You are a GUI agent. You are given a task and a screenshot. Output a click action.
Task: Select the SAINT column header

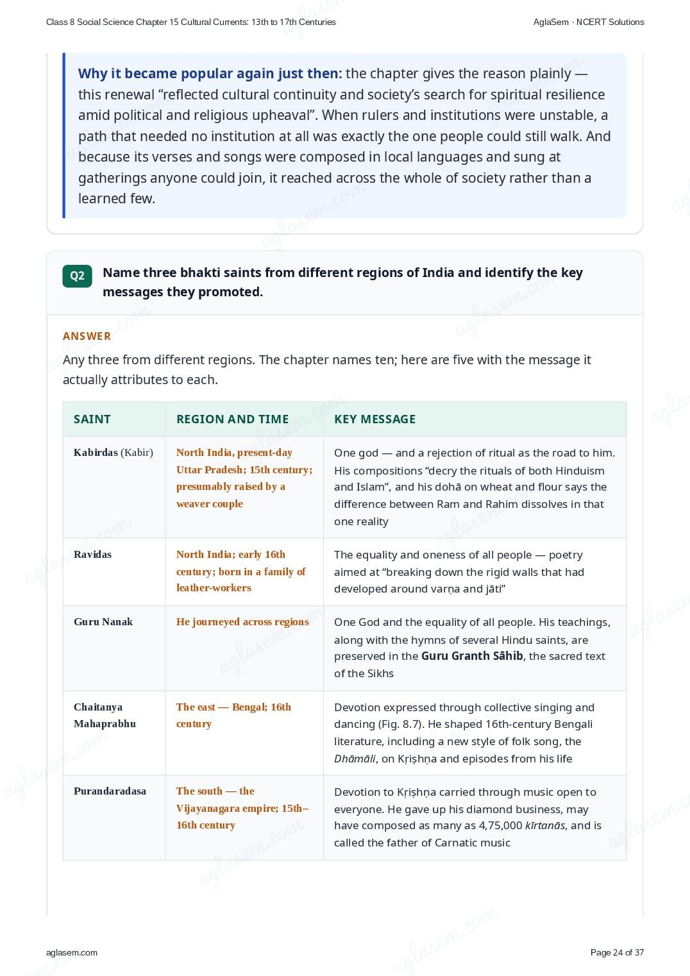[92, 419]
